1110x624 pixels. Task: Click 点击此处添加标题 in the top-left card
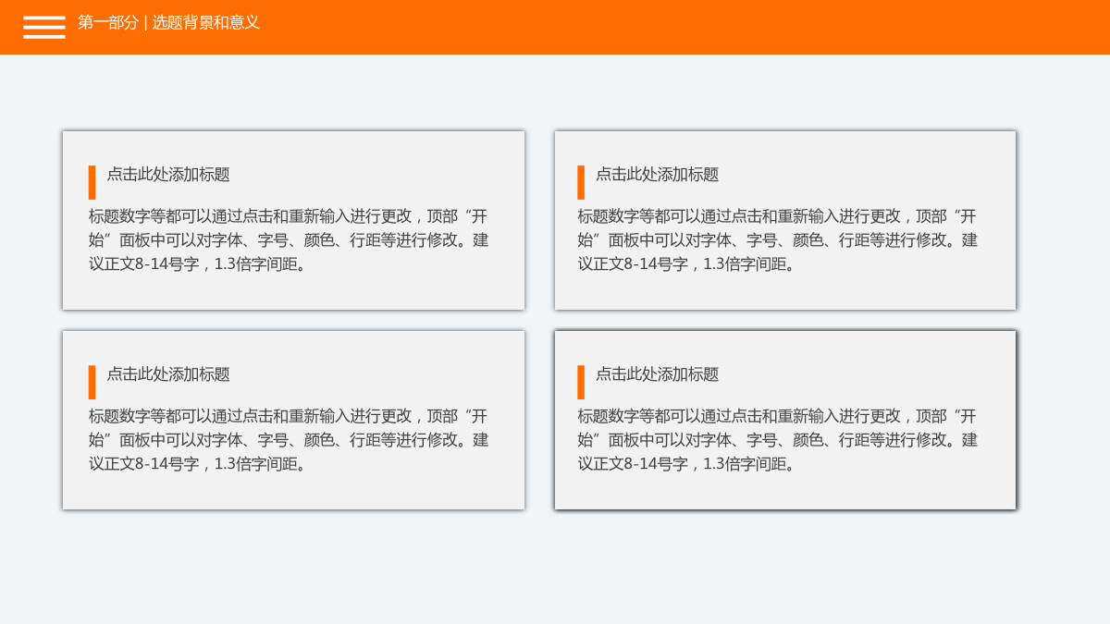[168, 175]
